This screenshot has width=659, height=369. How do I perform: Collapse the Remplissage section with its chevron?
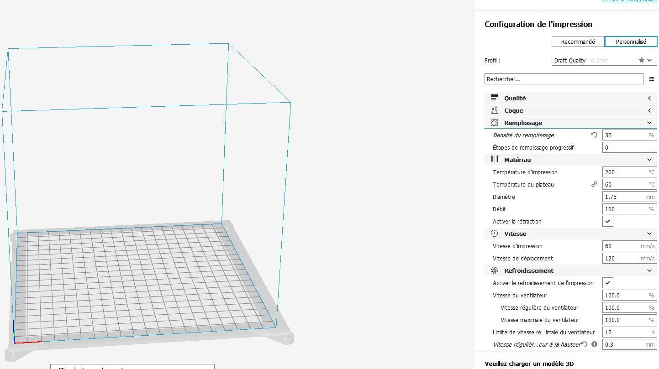click(649, 123)
